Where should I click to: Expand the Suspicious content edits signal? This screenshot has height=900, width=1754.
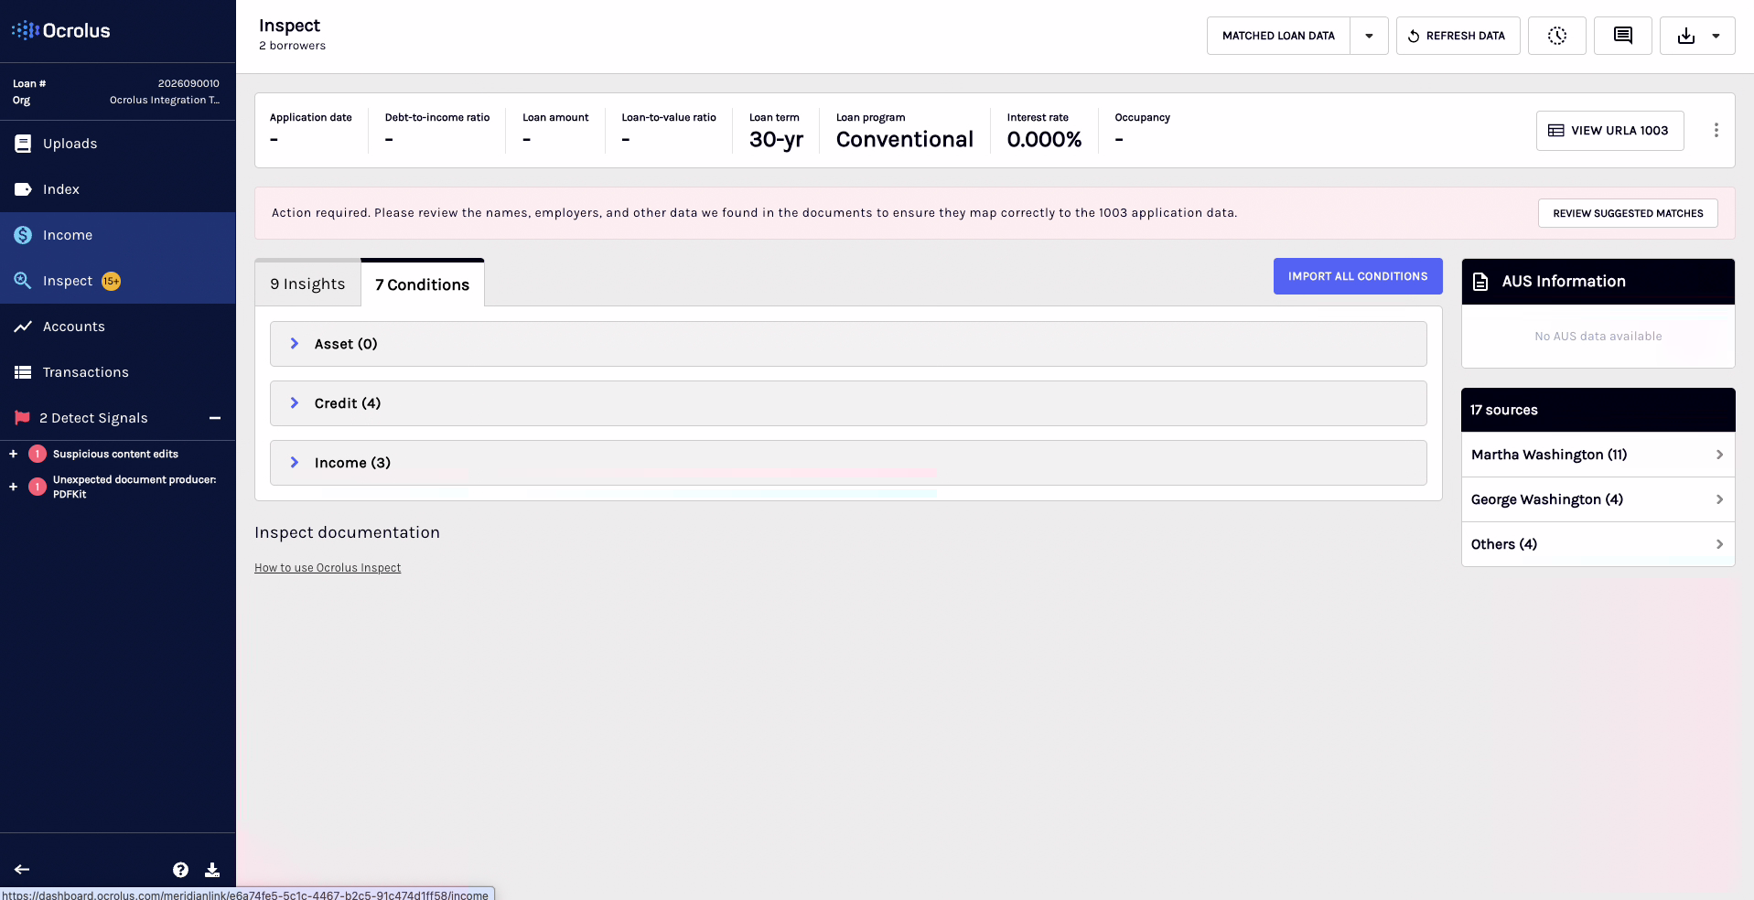coord(13,454)
